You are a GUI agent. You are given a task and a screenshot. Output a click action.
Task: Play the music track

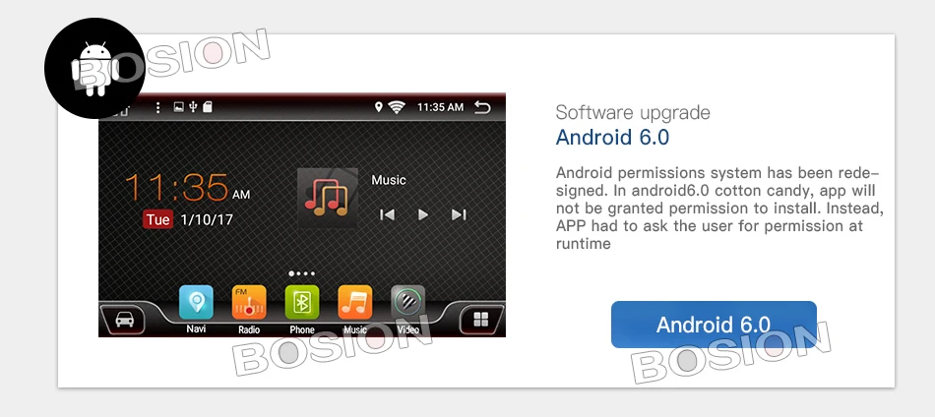(x=423, y=214)
